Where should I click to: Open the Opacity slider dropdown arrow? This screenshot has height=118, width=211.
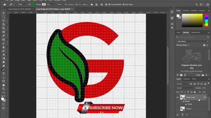pos(208,88)
